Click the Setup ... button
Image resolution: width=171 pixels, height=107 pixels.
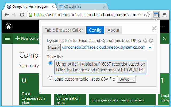click(x=126, y=79)
